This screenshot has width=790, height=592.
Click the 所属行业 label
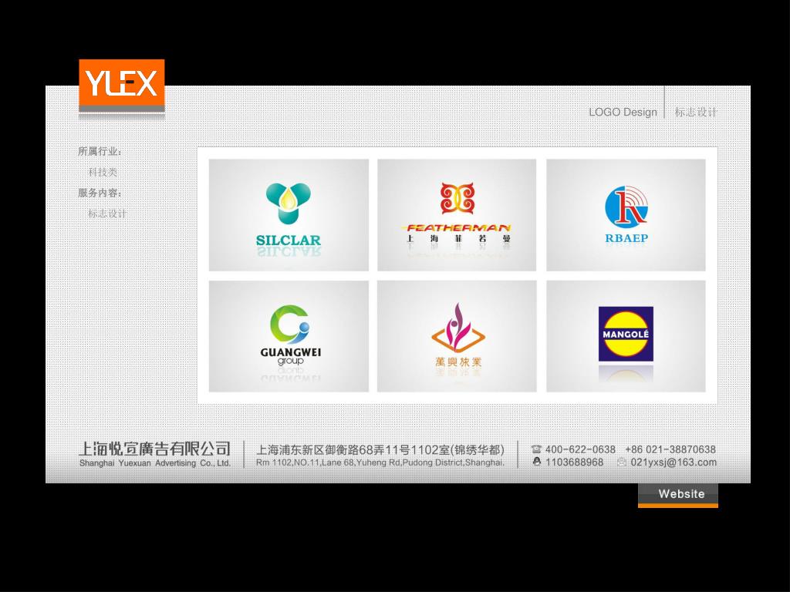coord(100,151)
